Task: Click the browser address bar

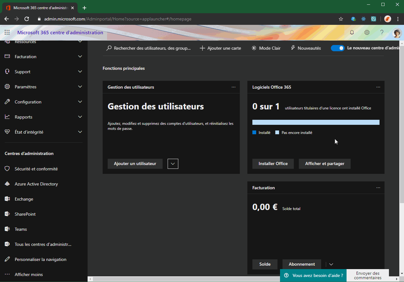Action: [x=187, y=19]
